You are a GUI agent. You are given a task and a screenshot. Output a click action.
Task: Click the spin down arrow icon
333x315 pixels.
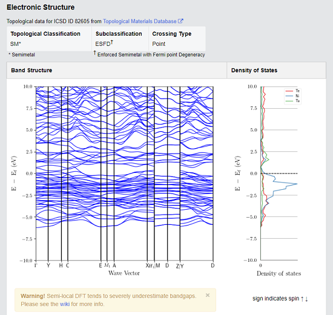(306, 299)
